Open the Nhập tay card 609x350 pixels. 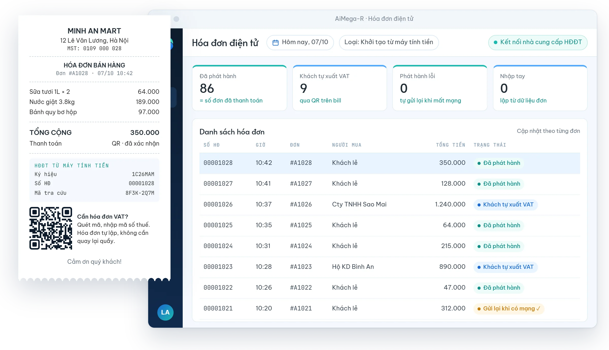pyautogui.click(x=540, y=88)
